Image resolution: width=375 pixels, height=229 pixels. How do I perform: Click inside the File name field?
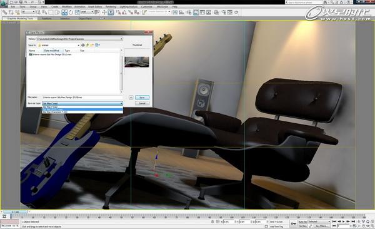click(x=82, y=98)
